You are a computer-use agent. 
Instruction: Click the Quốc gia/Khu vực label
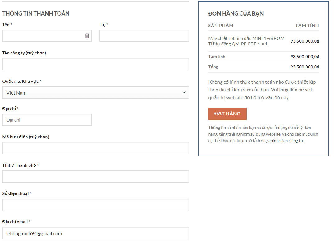21,81
